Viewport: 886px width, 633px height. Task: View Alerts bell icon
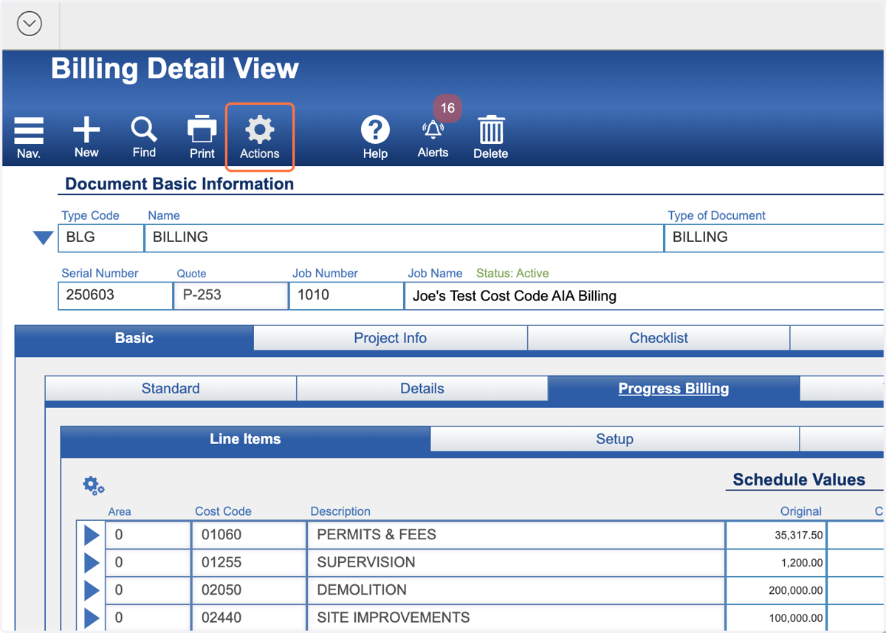point(433,139)
